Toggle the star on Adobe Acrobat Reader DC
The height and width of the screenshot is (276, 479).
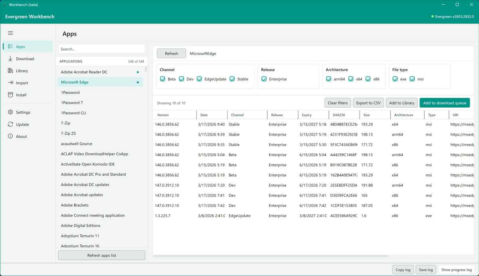138,72
